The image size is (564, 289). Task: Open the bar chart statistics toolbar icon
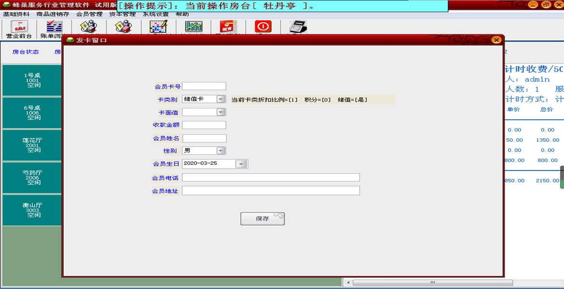click(x=193, y=26)
